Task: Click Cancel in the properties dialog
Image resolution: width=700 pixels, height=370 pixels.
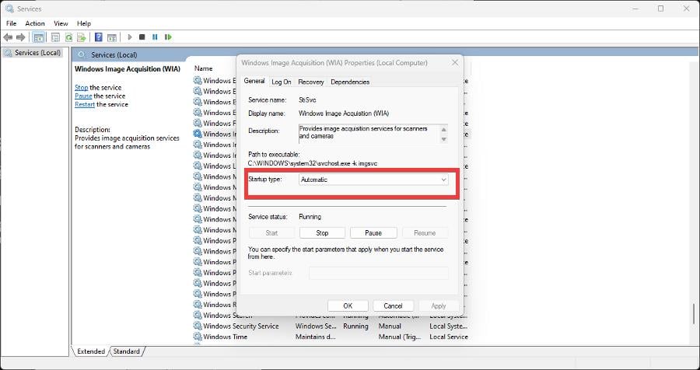Action: (393, 305)
